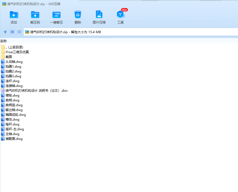
Task: Click the 添加 (Add) toolbar icon
Action: [x=14, y=15]
